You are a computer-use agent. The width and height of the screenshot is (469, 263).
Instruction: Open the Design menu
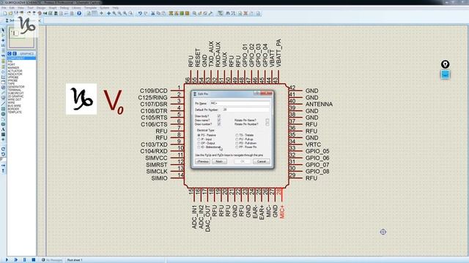pos(41,8)
